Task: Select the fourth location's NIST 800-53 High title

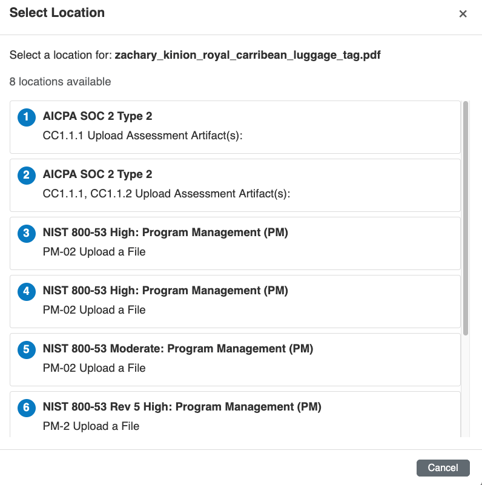Action: coord(165,291)
